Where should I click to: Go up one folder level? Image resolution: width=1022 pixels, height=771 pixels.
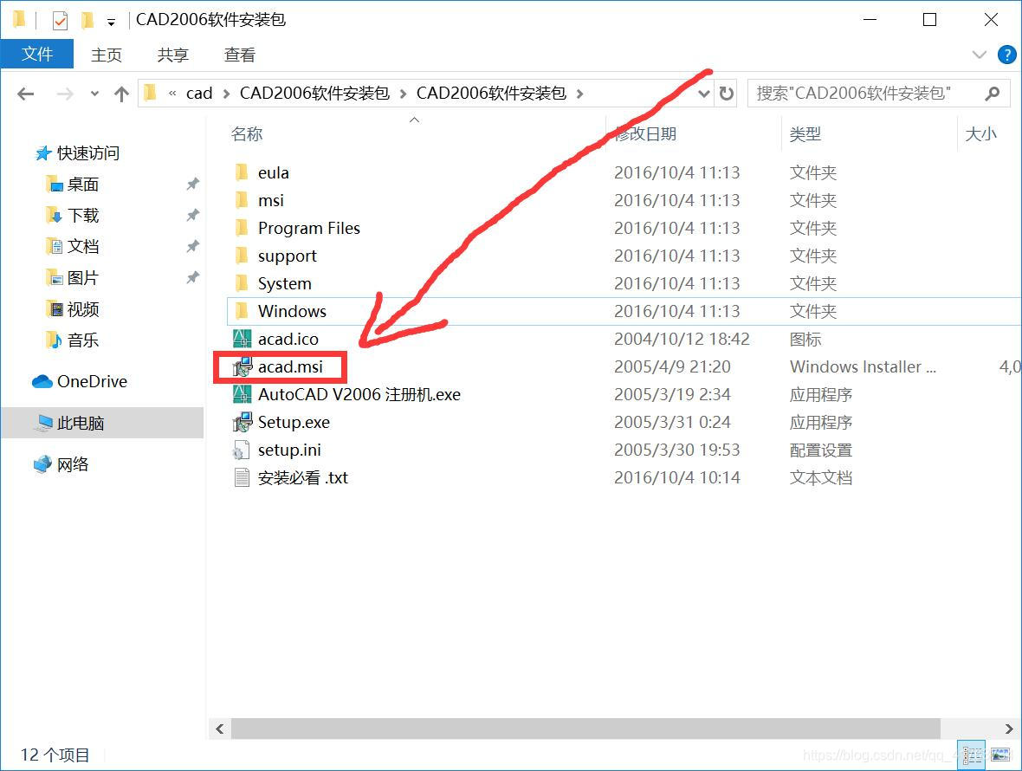(x=121, y=94)
